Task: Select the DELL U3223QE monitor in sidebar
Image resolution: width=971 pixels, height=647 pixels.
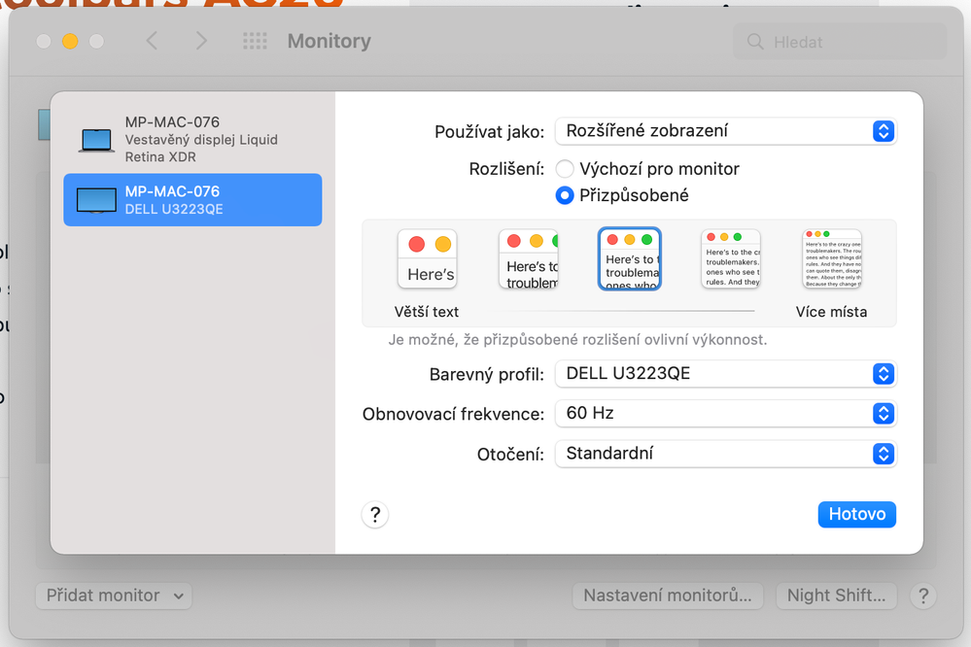Action: pyautogui.click(x=191, y=199)
